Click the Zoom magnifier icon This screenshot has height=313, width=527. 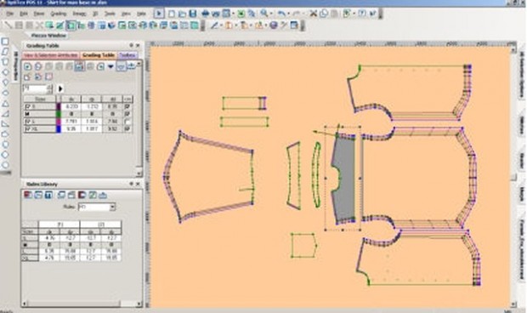[263, 14]
